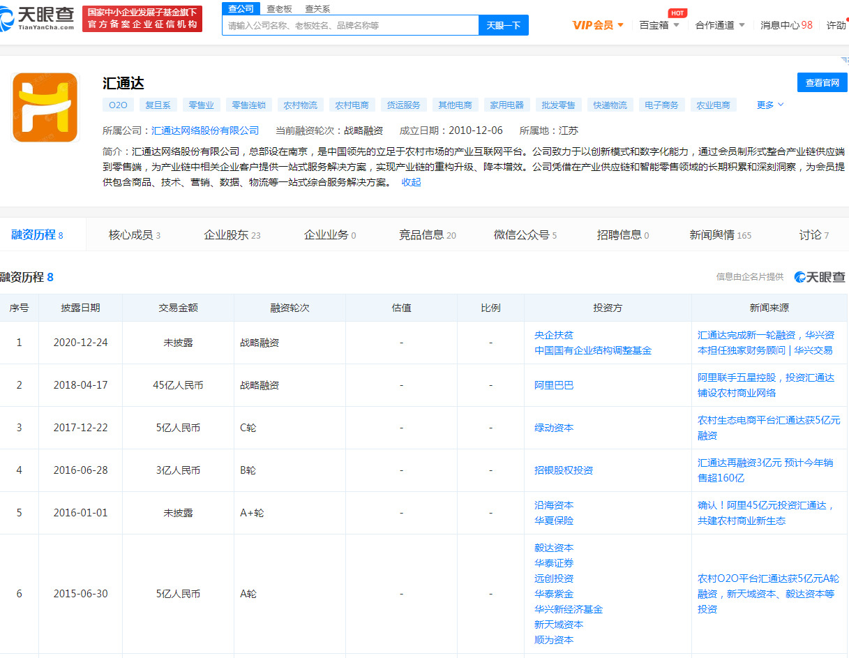This screenshot has height=658, width=849.
Task: Open investor 华兴新经济基金 link
Action: coord(569,609)
